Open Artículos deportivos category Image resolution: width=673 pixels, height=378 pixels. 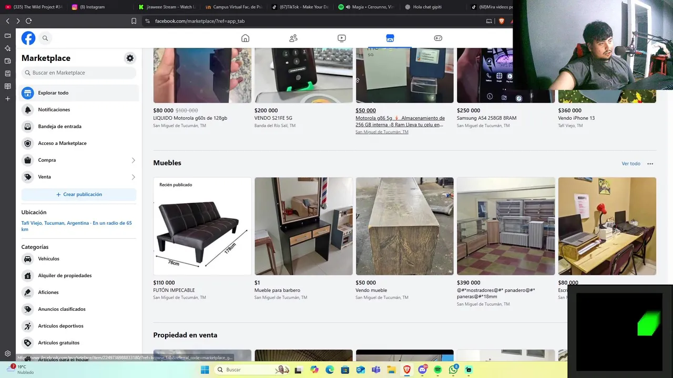(x=79, y=326)
